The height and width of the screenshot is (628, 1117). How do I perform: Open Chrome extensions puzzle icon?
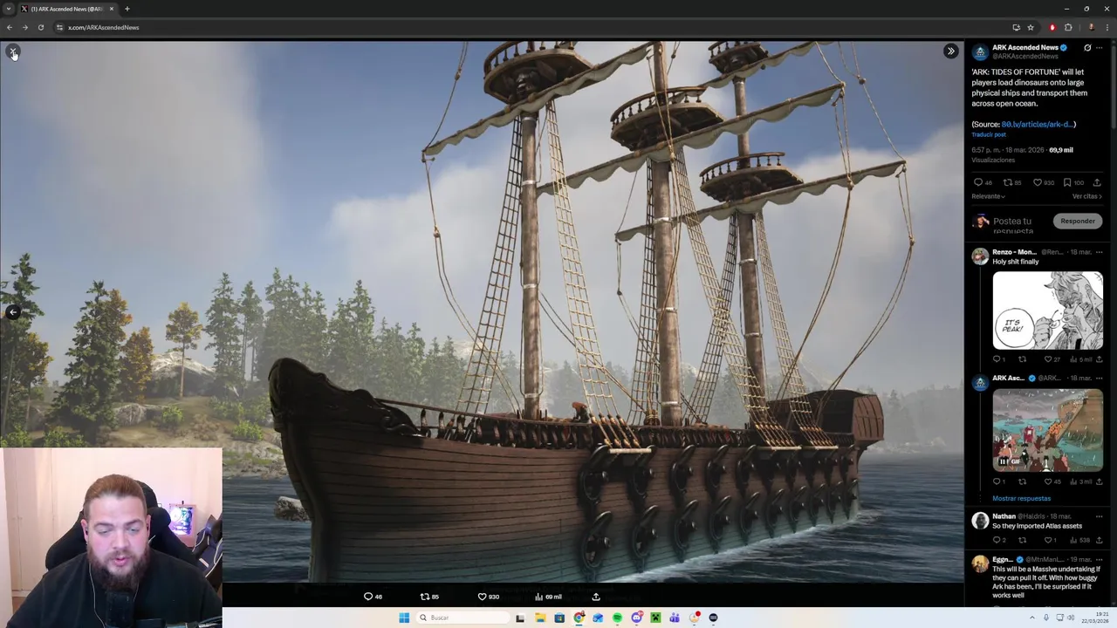[1067, 27]
